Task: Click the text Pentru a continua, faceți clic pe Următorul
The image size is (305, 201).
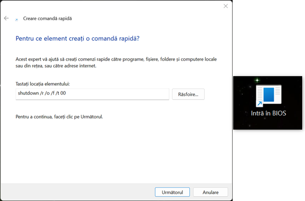Action: [x=59, y=116]
